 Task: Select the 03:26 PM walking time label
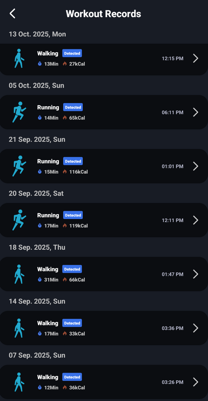click(x=172, y=382)
